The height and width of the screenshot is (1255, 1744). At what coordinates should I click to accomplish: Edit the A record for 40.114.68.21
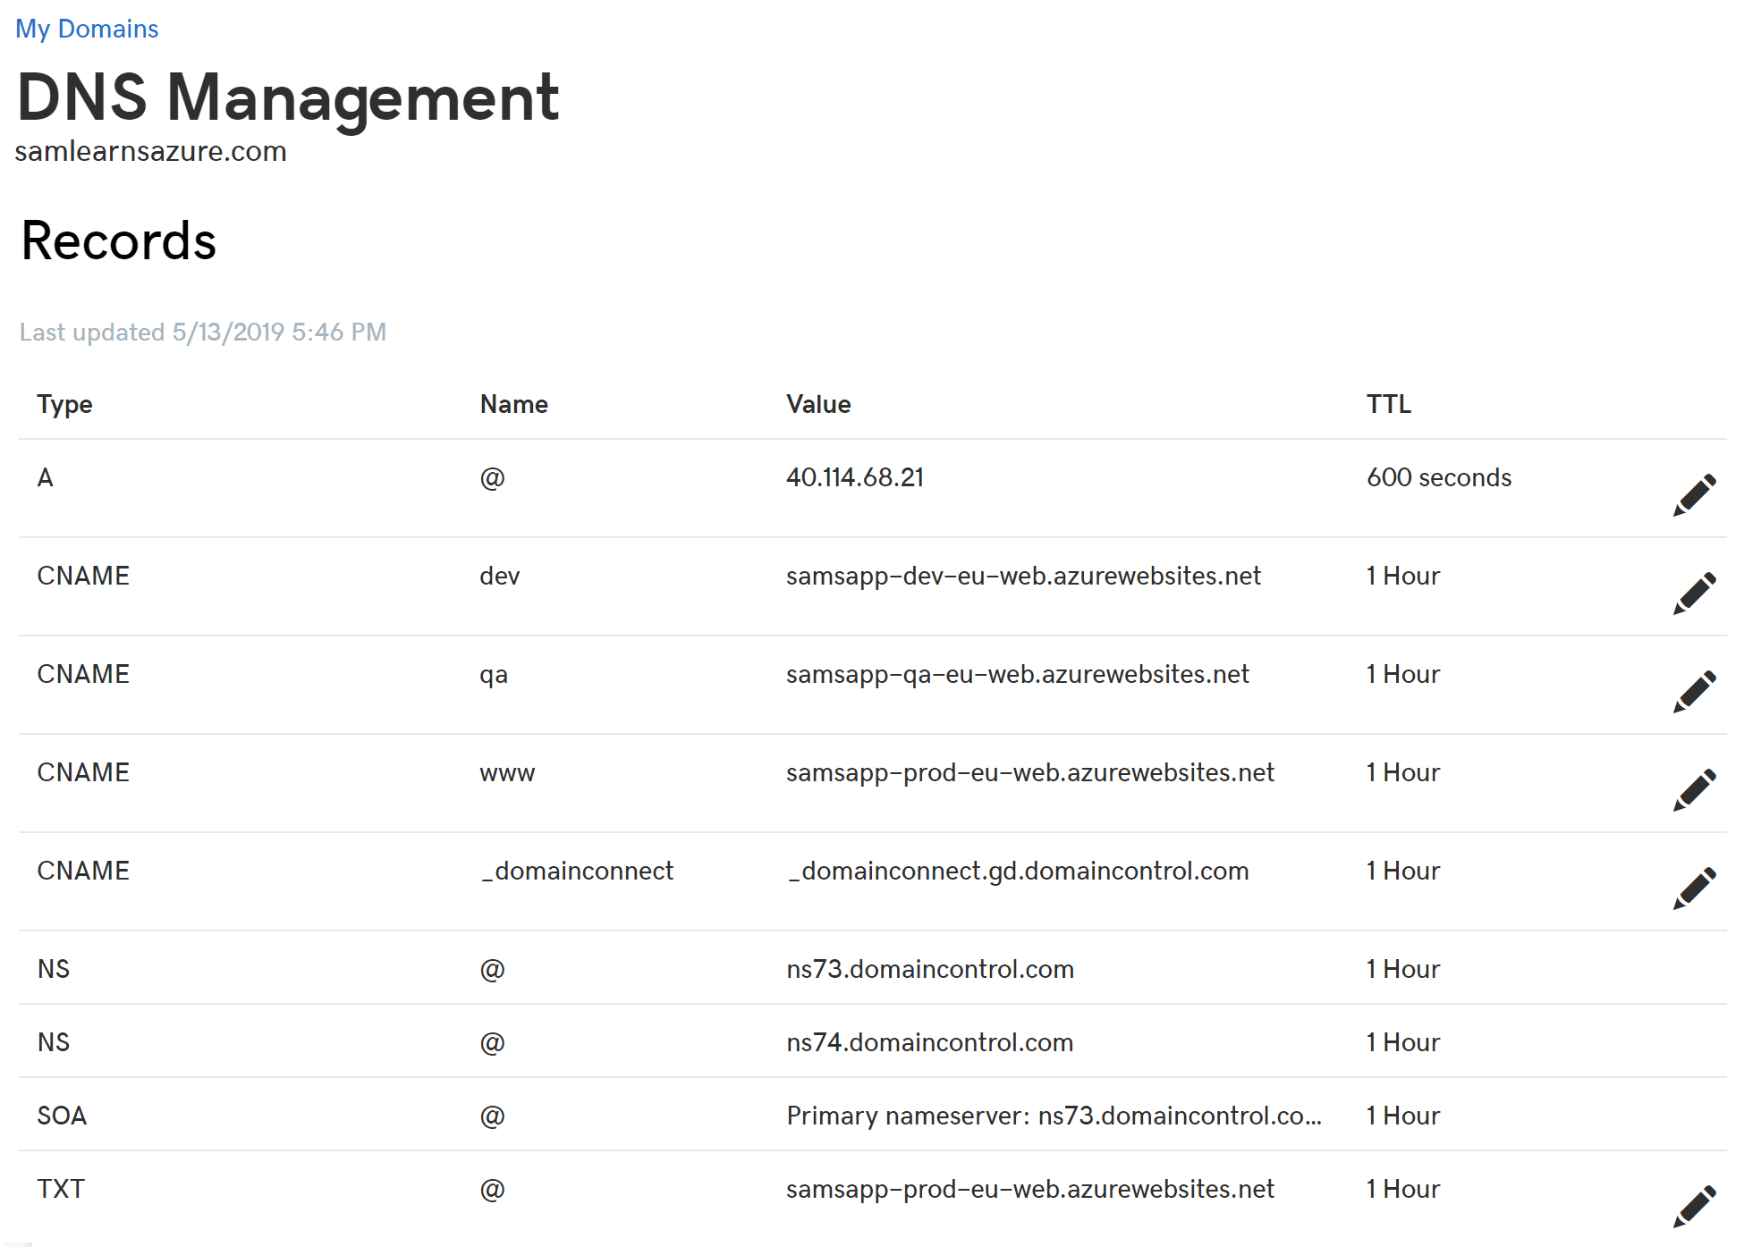tap(1694, 495)
